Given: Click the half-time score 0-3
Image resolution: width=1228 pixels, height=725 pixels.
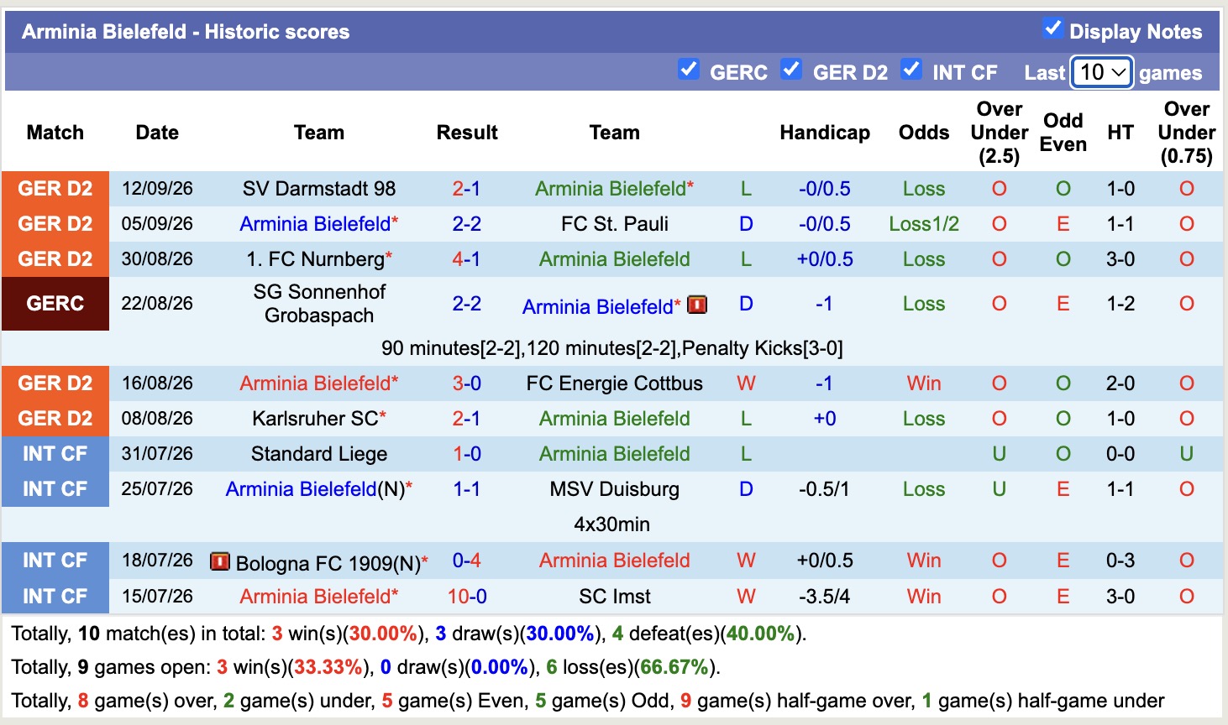Looking at the screenshot, I should 1120,561.
